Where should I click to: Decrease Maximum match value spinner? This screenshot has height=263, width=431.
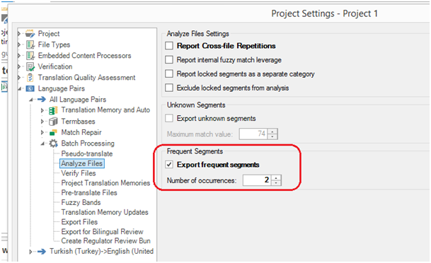(272, 136)
